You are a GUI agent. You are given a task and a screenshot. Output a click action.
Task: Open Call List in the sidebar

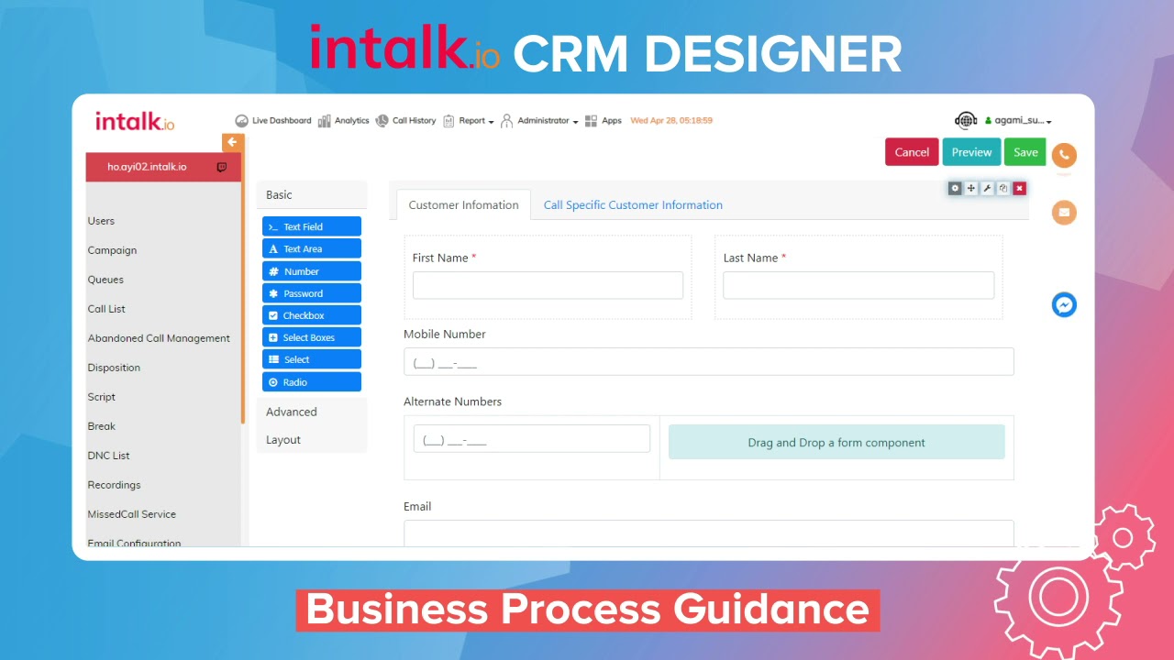[106, 309]
